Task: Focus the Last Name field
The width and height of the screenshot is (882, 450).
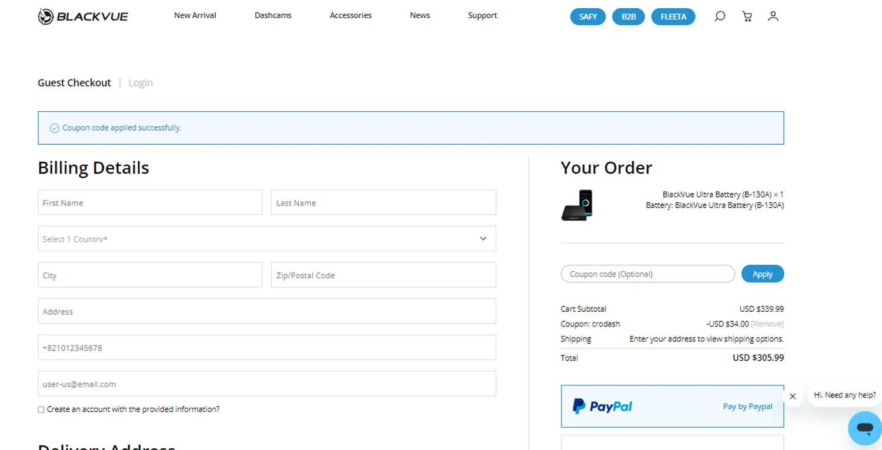Action: click(x=383, y=202)
